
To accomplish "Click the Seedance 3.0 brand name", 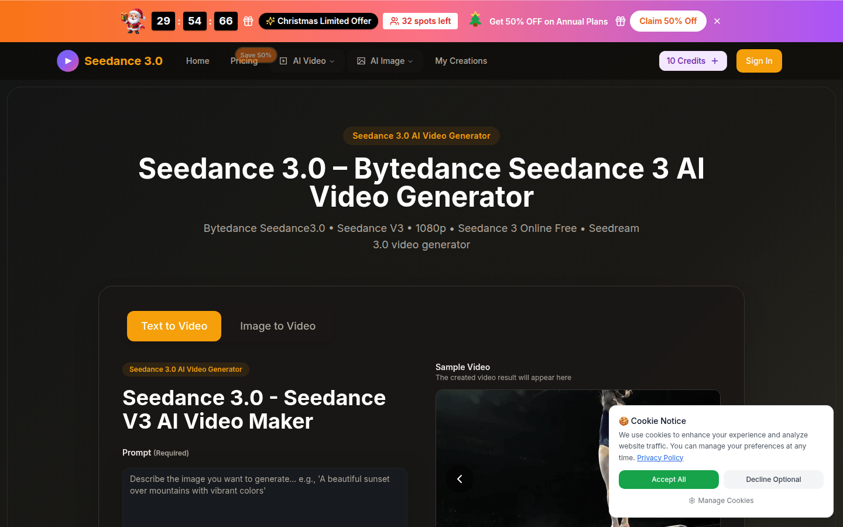I will point(124,61).
